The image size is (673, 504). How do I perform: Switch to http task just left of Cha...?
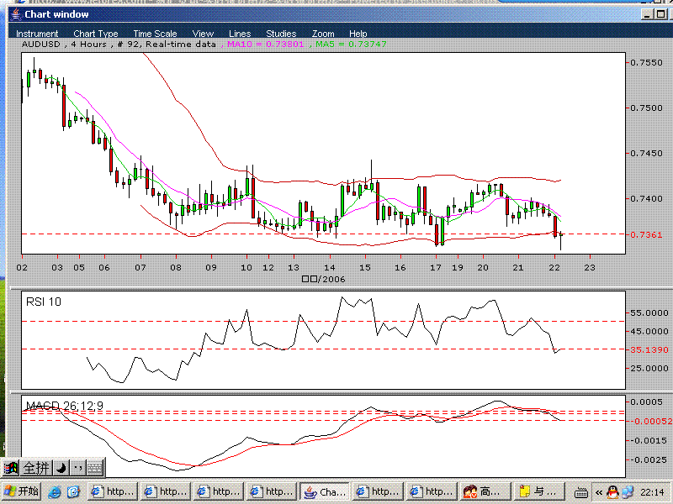tap(273, 491)
